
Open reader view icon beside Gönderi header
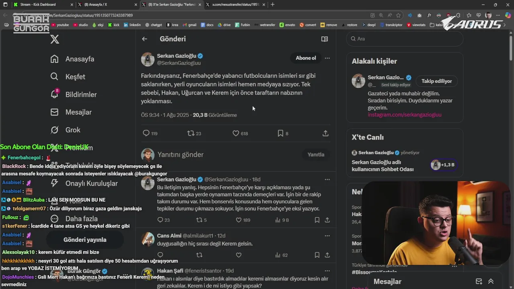pos(324,39)
